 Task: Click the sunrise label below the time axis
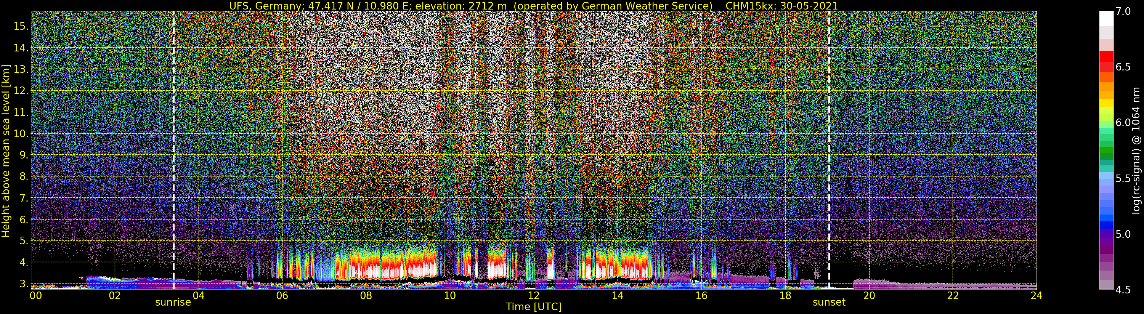click(173, 303)
